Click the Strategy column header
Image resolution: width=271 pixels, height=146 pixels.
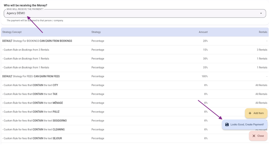click(x=96, y=32)
